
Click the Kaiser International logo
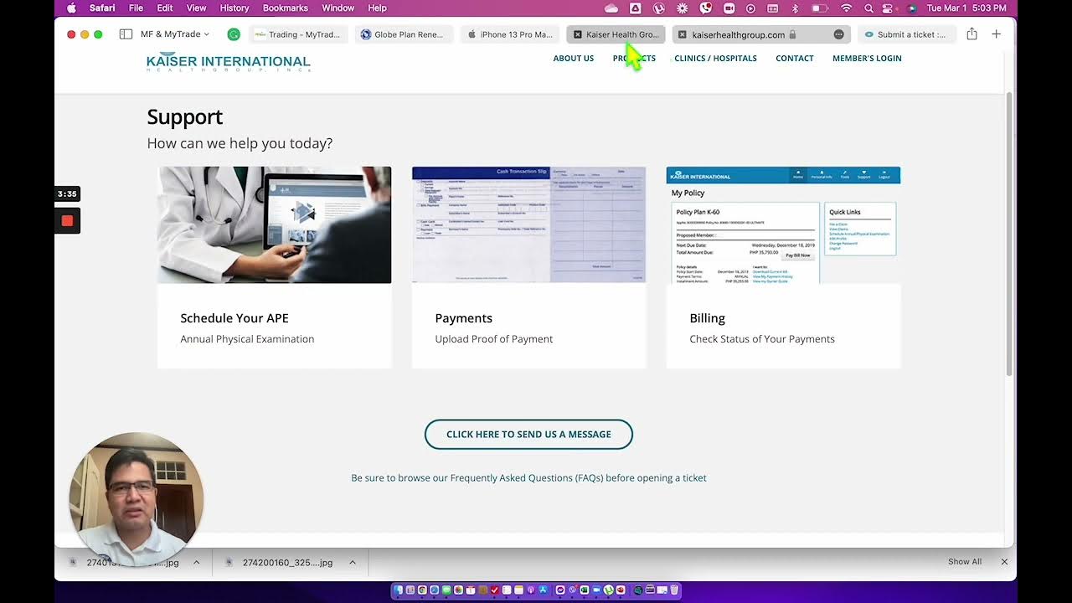click(x=228, y=63)
